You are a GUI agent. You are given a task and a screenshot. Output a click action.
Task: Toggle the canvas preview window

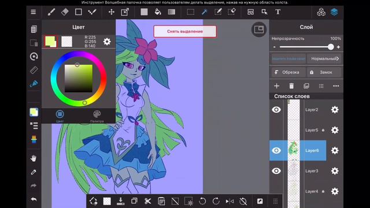point(259,29)
